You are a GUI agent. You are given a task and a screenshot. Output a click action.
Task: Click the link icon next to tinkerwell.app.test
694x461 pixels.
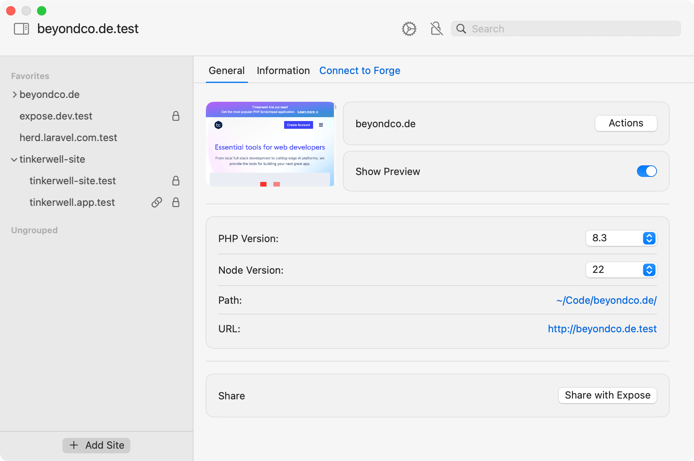[x=157, y=202]
